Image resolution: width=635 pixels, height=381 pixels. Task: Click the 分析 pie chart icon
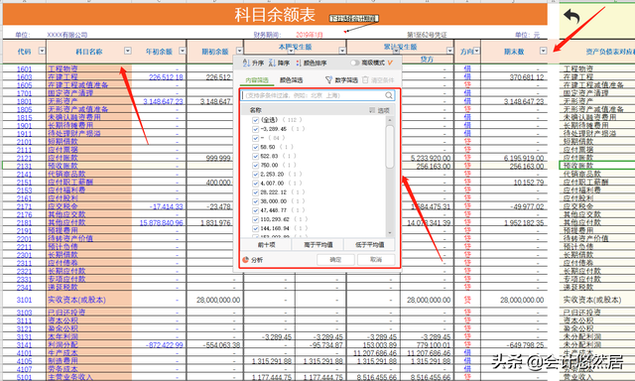click(x=245, y=260)
